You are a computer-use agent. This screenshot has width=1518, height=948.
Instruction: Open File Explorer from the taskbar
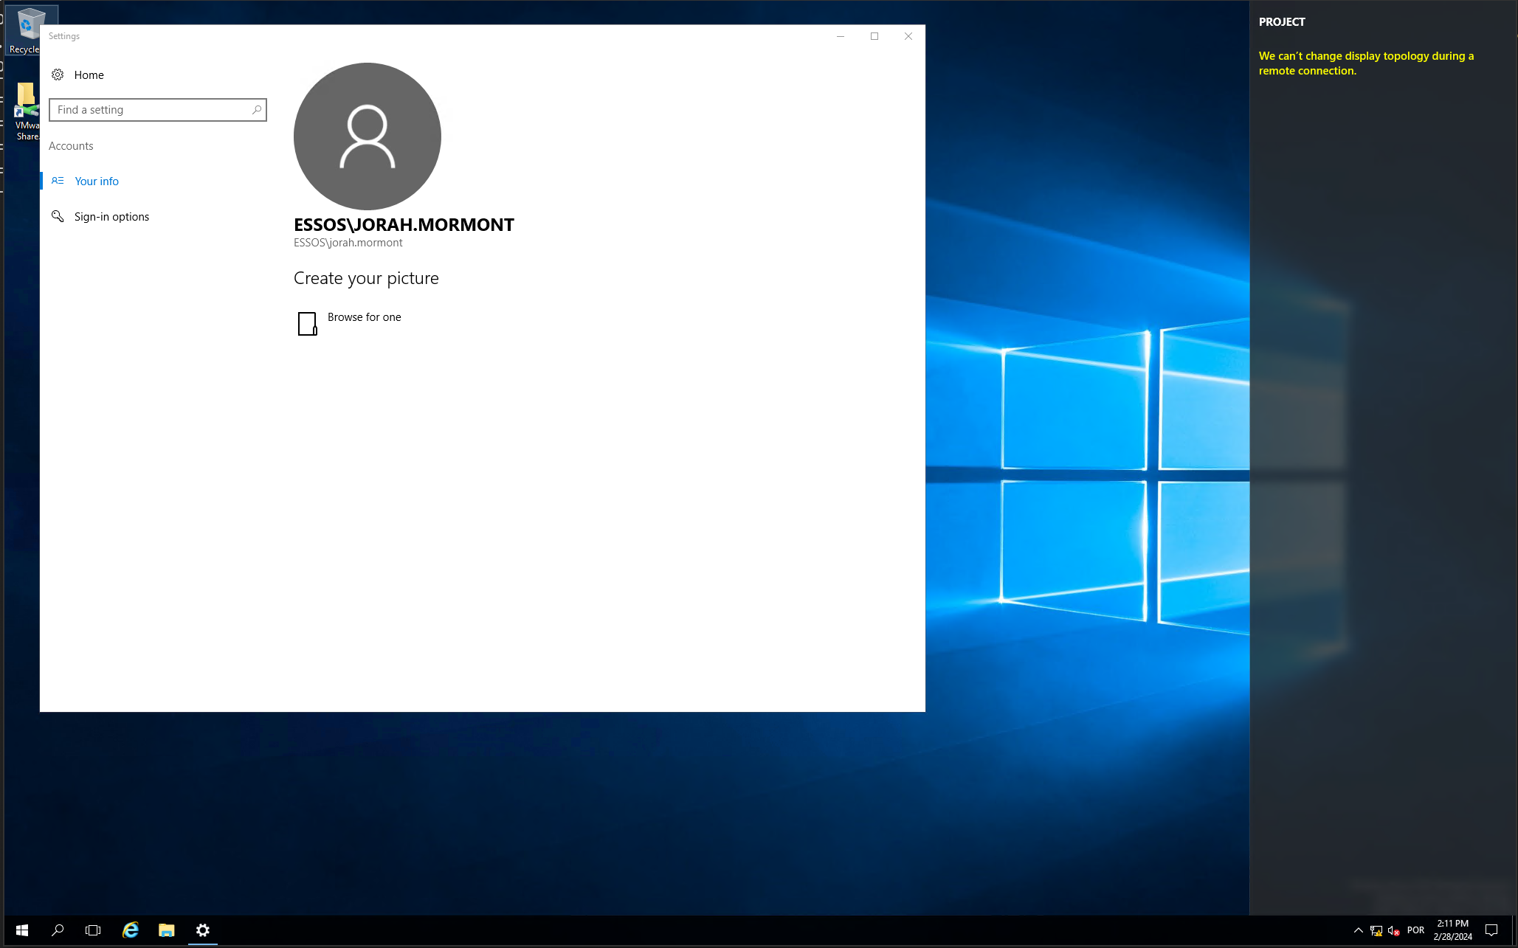167,930
